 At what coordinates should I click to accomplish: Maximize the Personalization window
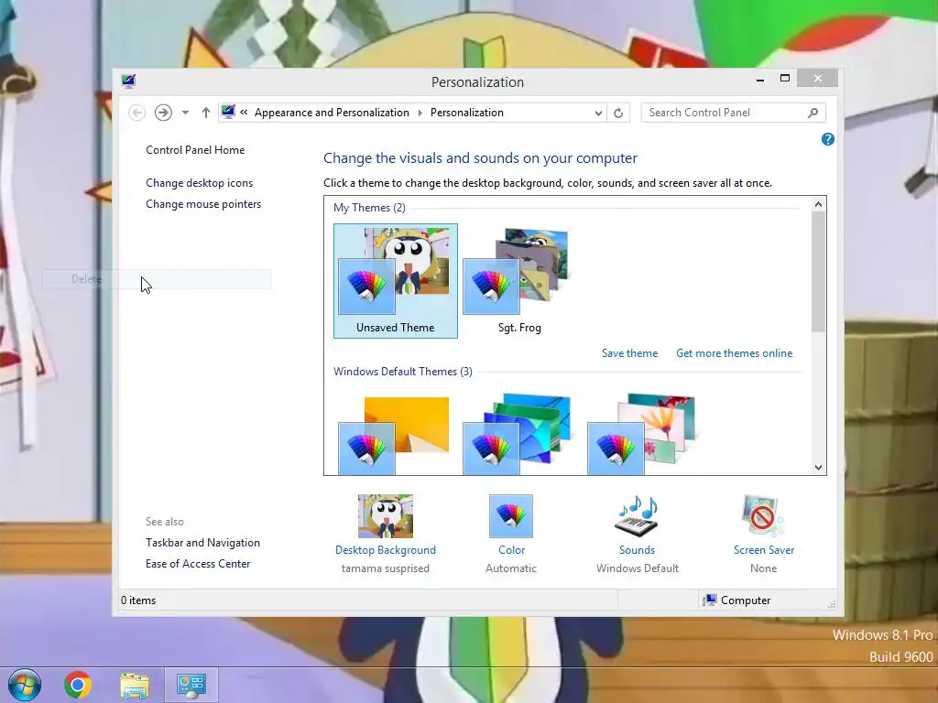[x=785, y=79]
